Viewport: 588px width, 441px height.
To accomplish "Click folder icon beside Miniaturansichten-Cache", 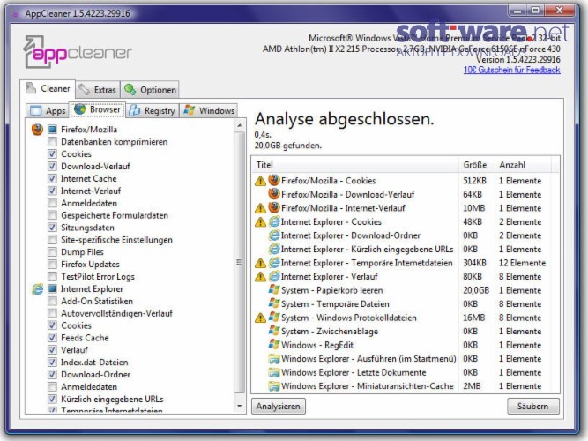I will coord(274,386).
